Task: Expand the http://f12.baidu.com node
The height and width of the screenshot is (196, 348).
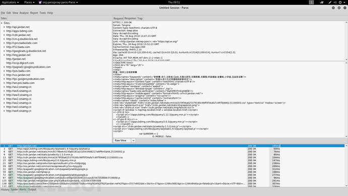Action: pos(4,47)
